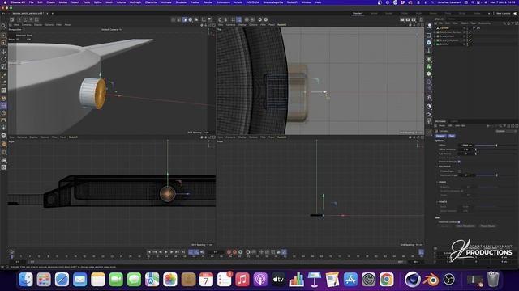This screenshot has height=291, width=519.
Task: Open Cameras menu in Perspective viewport
Action: 27,25
